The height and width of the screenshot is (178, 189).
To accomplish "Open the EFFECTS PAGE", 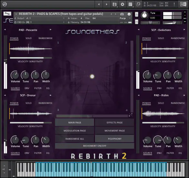I will (x=114, y=122).
